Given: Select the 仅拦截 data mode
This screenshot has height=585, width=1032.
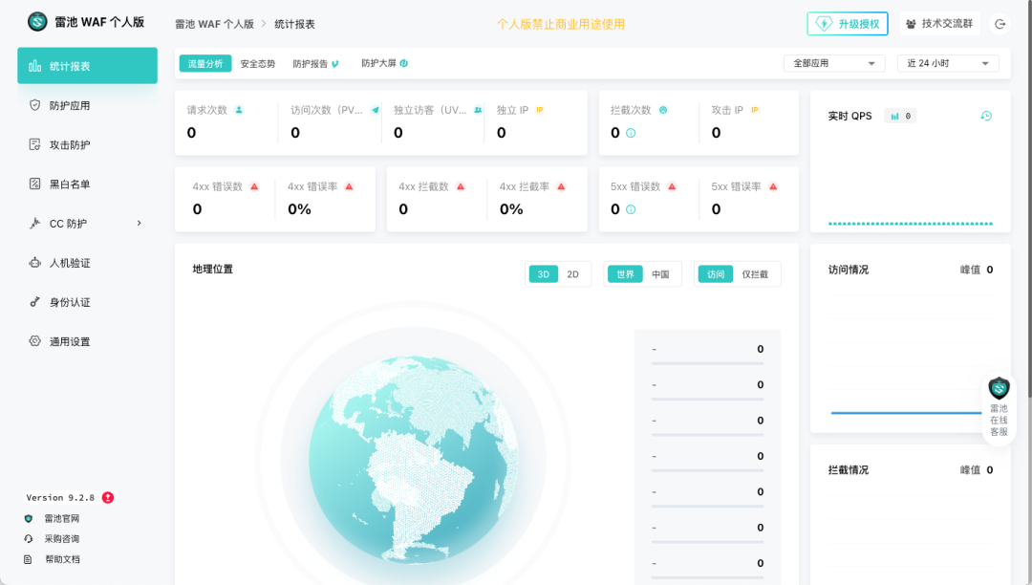Looking at the screenshot, I should (755, 274).
